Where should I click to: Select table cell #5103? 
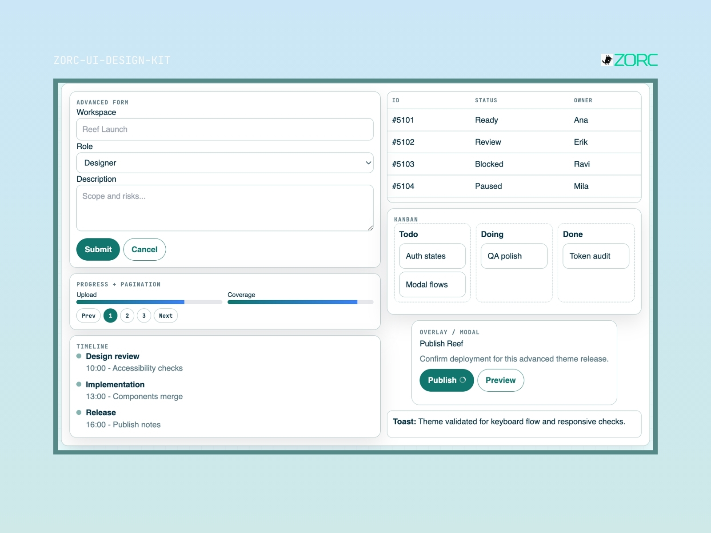pyautogui.click(x=403, y=164)
